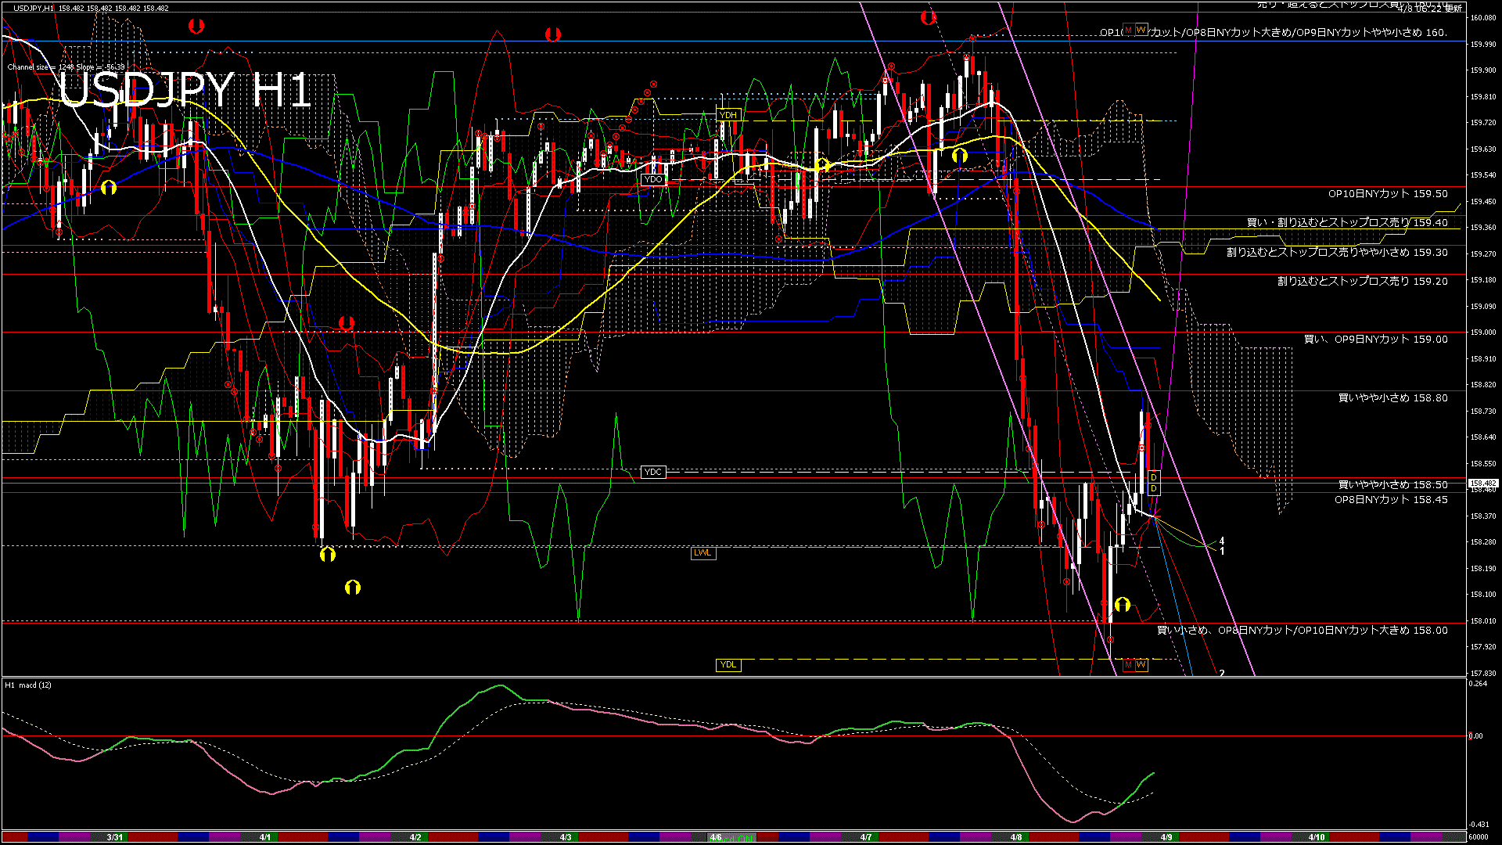Click the upper yellow D pivot box
The image size is (1502, 845).
click(x=1154, y=477)
